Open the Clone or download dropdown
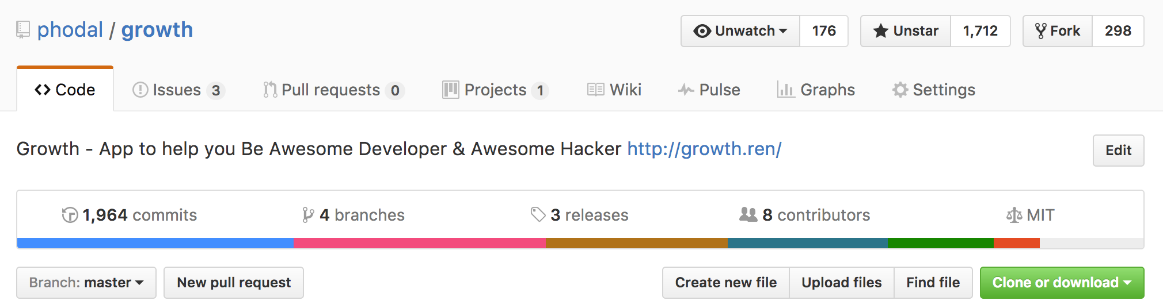1163x308 pixels. coord(1062,283)
